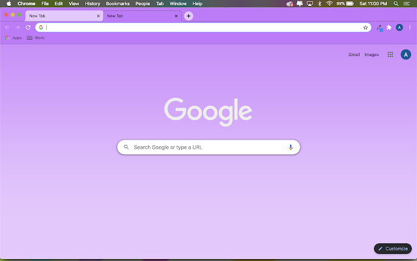Viewport: 417px width, 261px height.
Task: Click the battery status indicator
Action: pos(345,4)
